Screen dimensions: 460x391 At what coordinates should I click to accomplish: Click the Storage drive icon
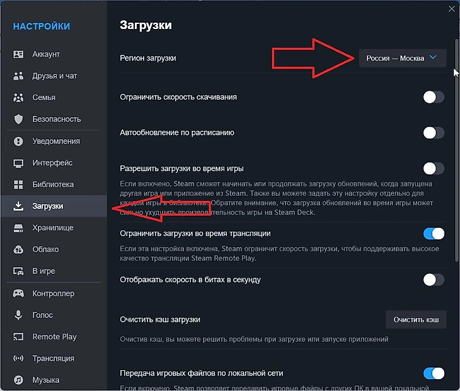click(x=19, y=228)
